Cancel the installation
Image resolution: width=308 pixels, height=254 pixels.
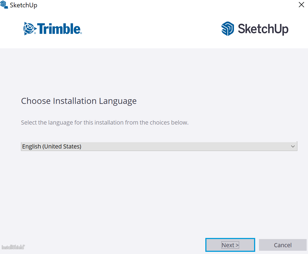pos(283,245)
